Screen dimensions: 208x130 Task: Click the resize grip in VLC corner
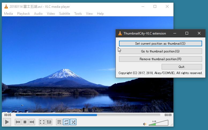coord(172,125)
